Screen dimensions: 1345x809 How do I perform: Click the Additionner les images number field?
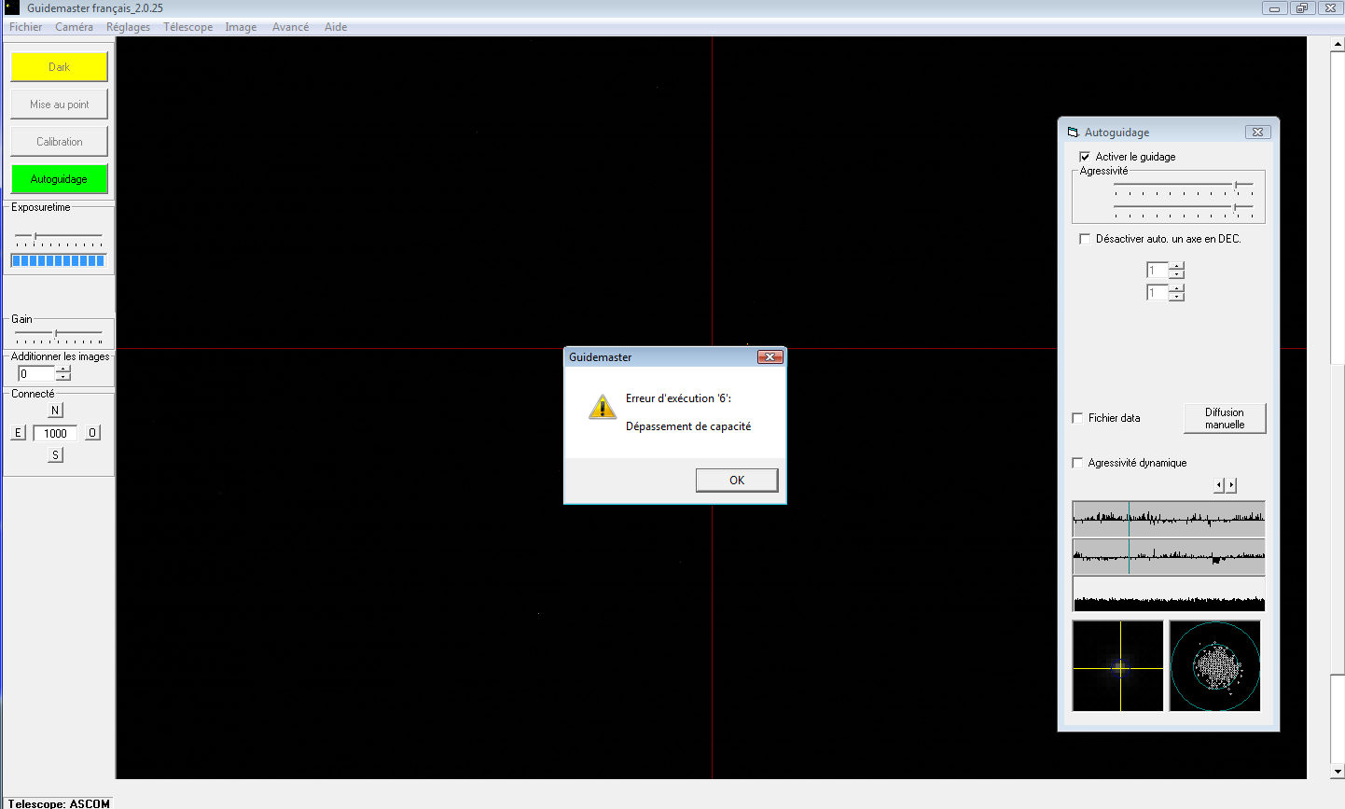37,373
